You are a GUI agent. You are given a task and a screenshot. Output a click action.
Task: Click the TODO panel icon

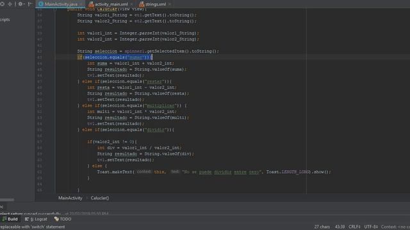click(56, 218)
